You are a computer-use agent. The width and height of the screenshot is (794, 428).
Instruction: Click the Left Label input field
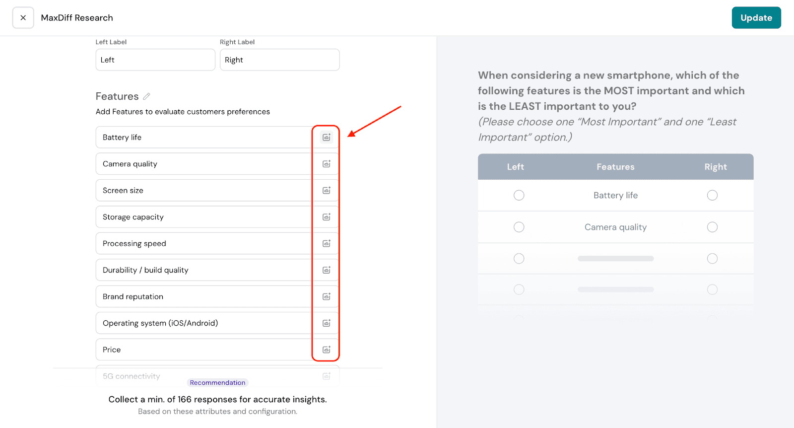pos(155,60)
